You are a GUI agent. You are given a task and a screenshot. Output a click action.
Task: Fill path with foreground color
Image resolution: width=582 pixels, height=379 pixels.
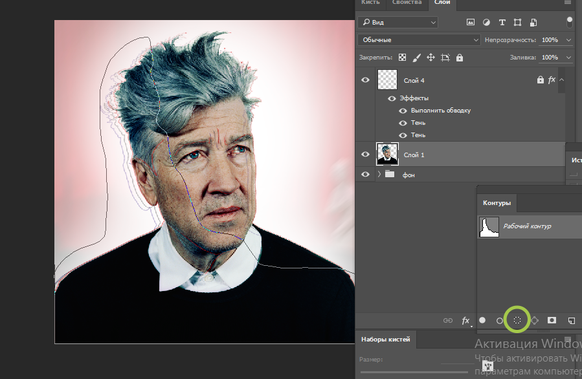pos(482,320)
